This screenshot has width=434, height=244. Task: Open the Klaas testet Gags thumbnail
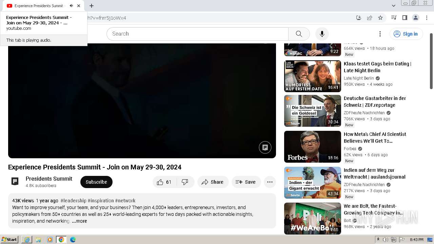pyautogui.click(x=313, y=76)
